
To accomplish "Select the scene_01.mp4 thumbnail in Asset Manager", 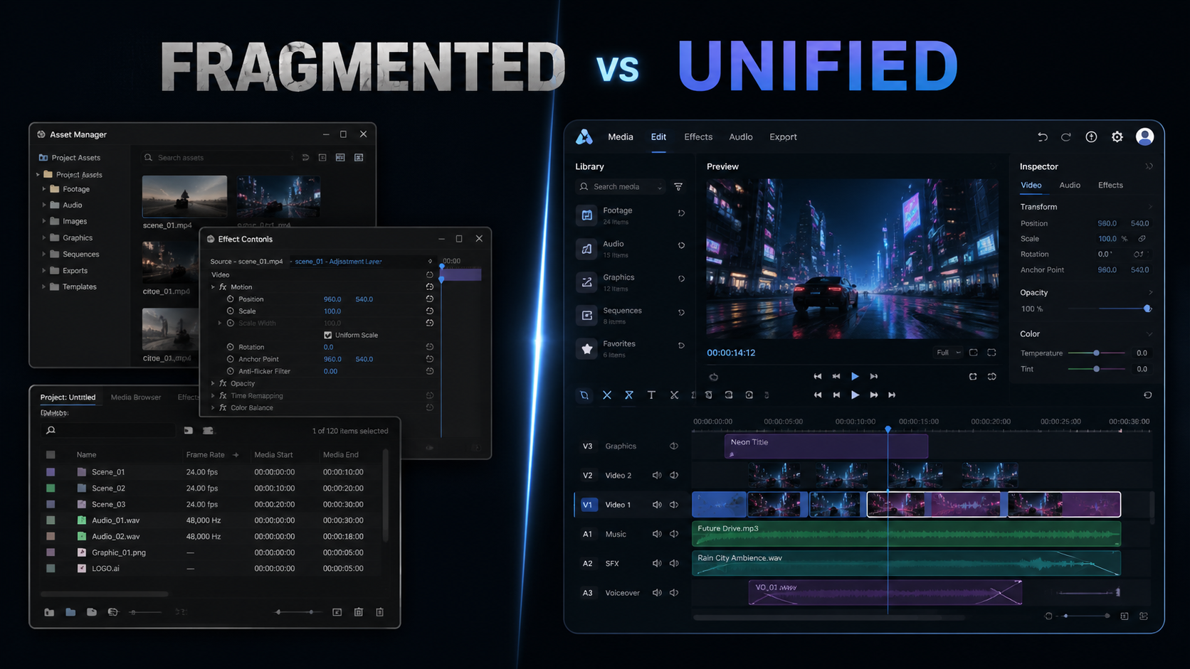I will pos(184,196).
